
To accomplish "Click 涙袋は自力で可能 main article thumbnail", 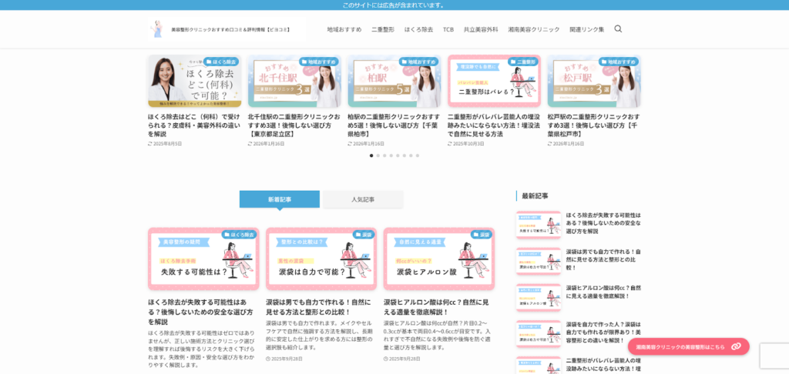I will (x=321, y=259).
